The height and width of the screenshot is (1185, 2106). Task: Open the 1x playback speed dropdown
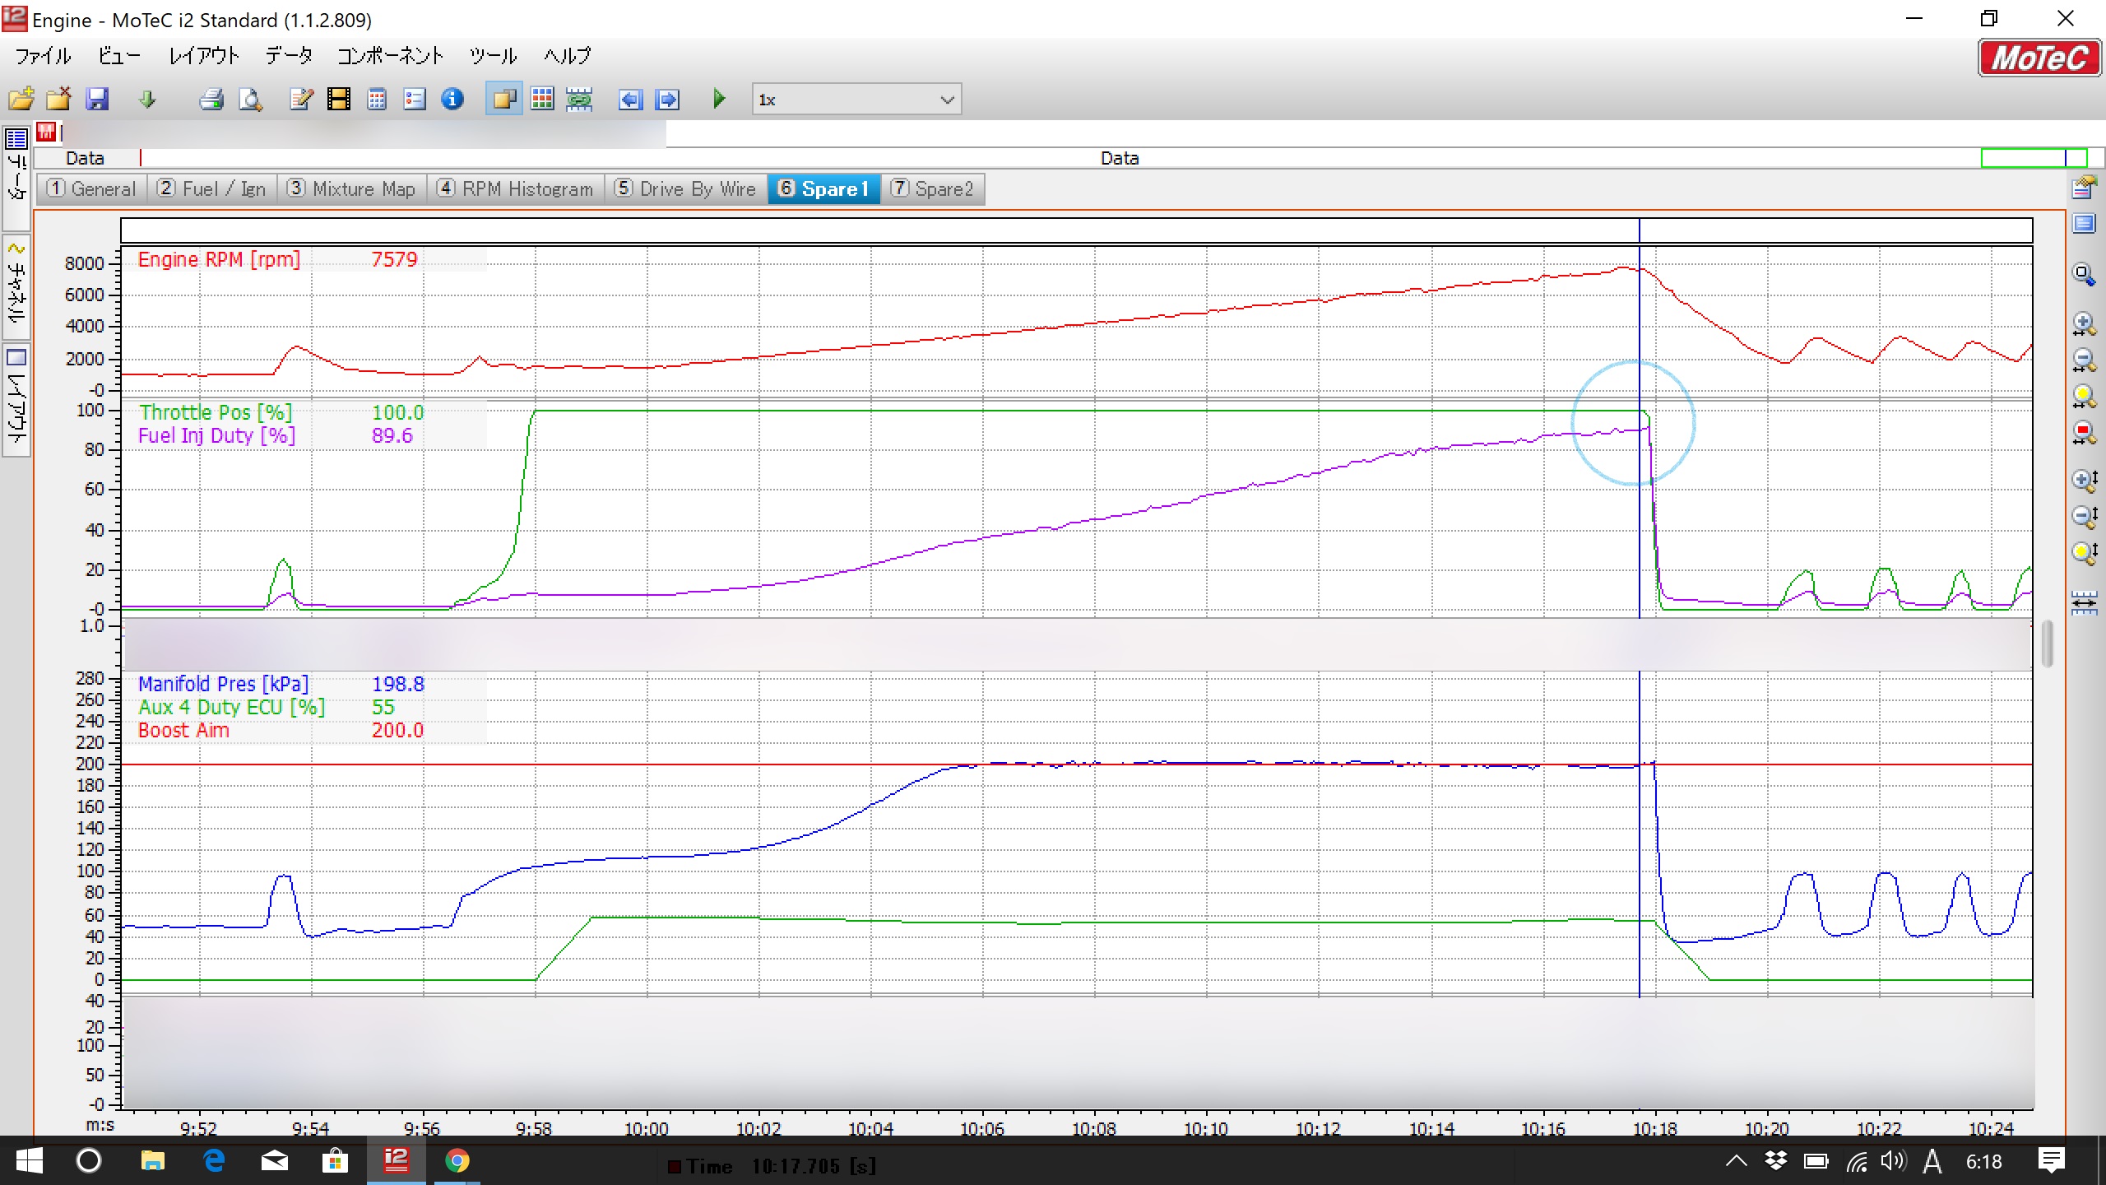[947, 100]
